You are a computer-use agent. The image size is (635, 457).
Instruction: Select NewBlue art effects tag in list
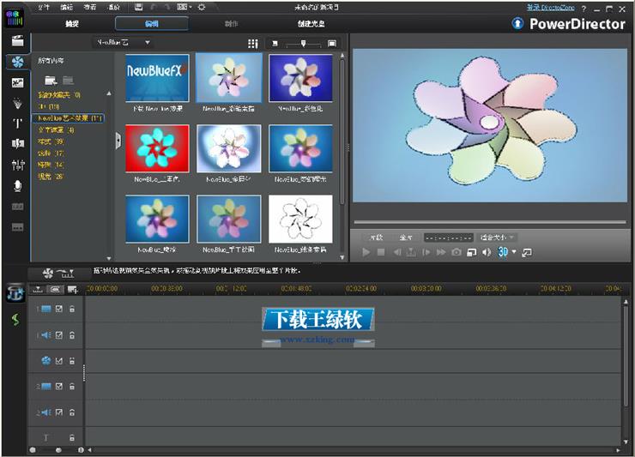pyautogui.click(x=69, y=118)
